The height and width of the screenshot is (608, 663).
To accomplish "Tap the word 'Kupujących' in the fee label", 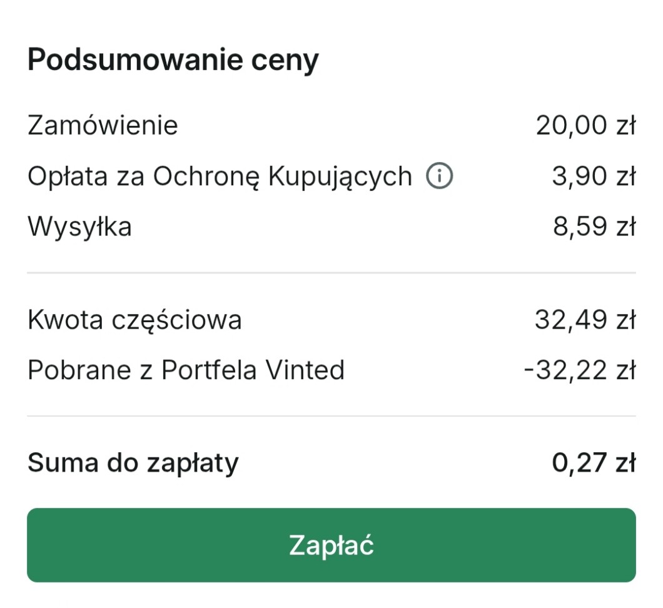I will click(x=340, y=177).
